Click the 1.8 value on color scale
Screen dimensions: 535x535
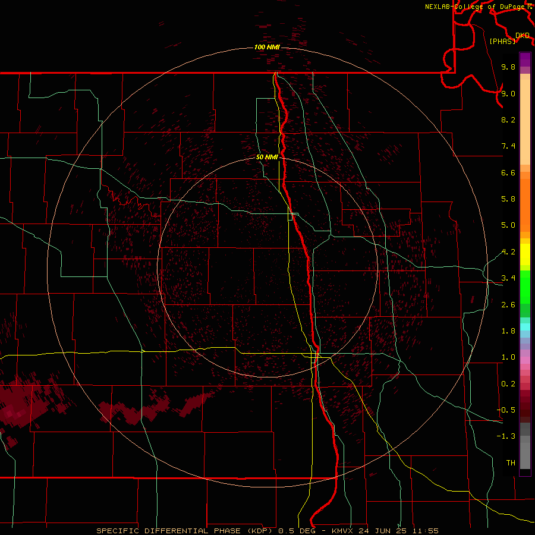508,331
